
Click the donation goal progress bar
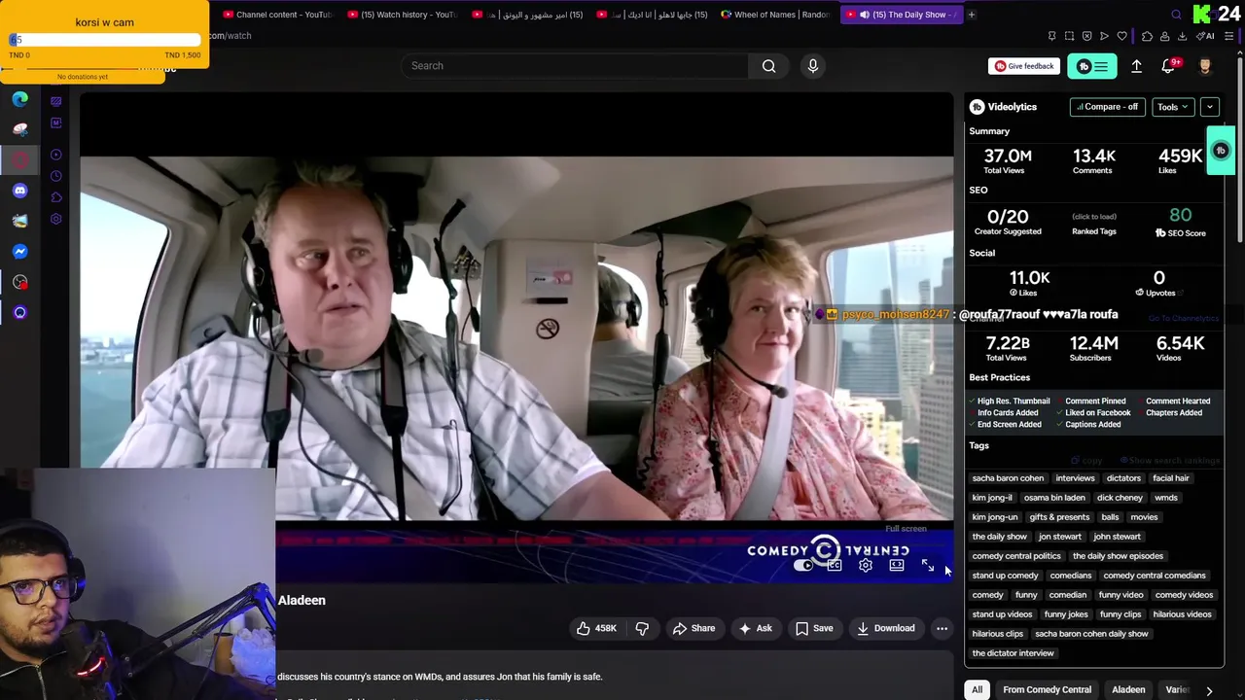(104, 40)
